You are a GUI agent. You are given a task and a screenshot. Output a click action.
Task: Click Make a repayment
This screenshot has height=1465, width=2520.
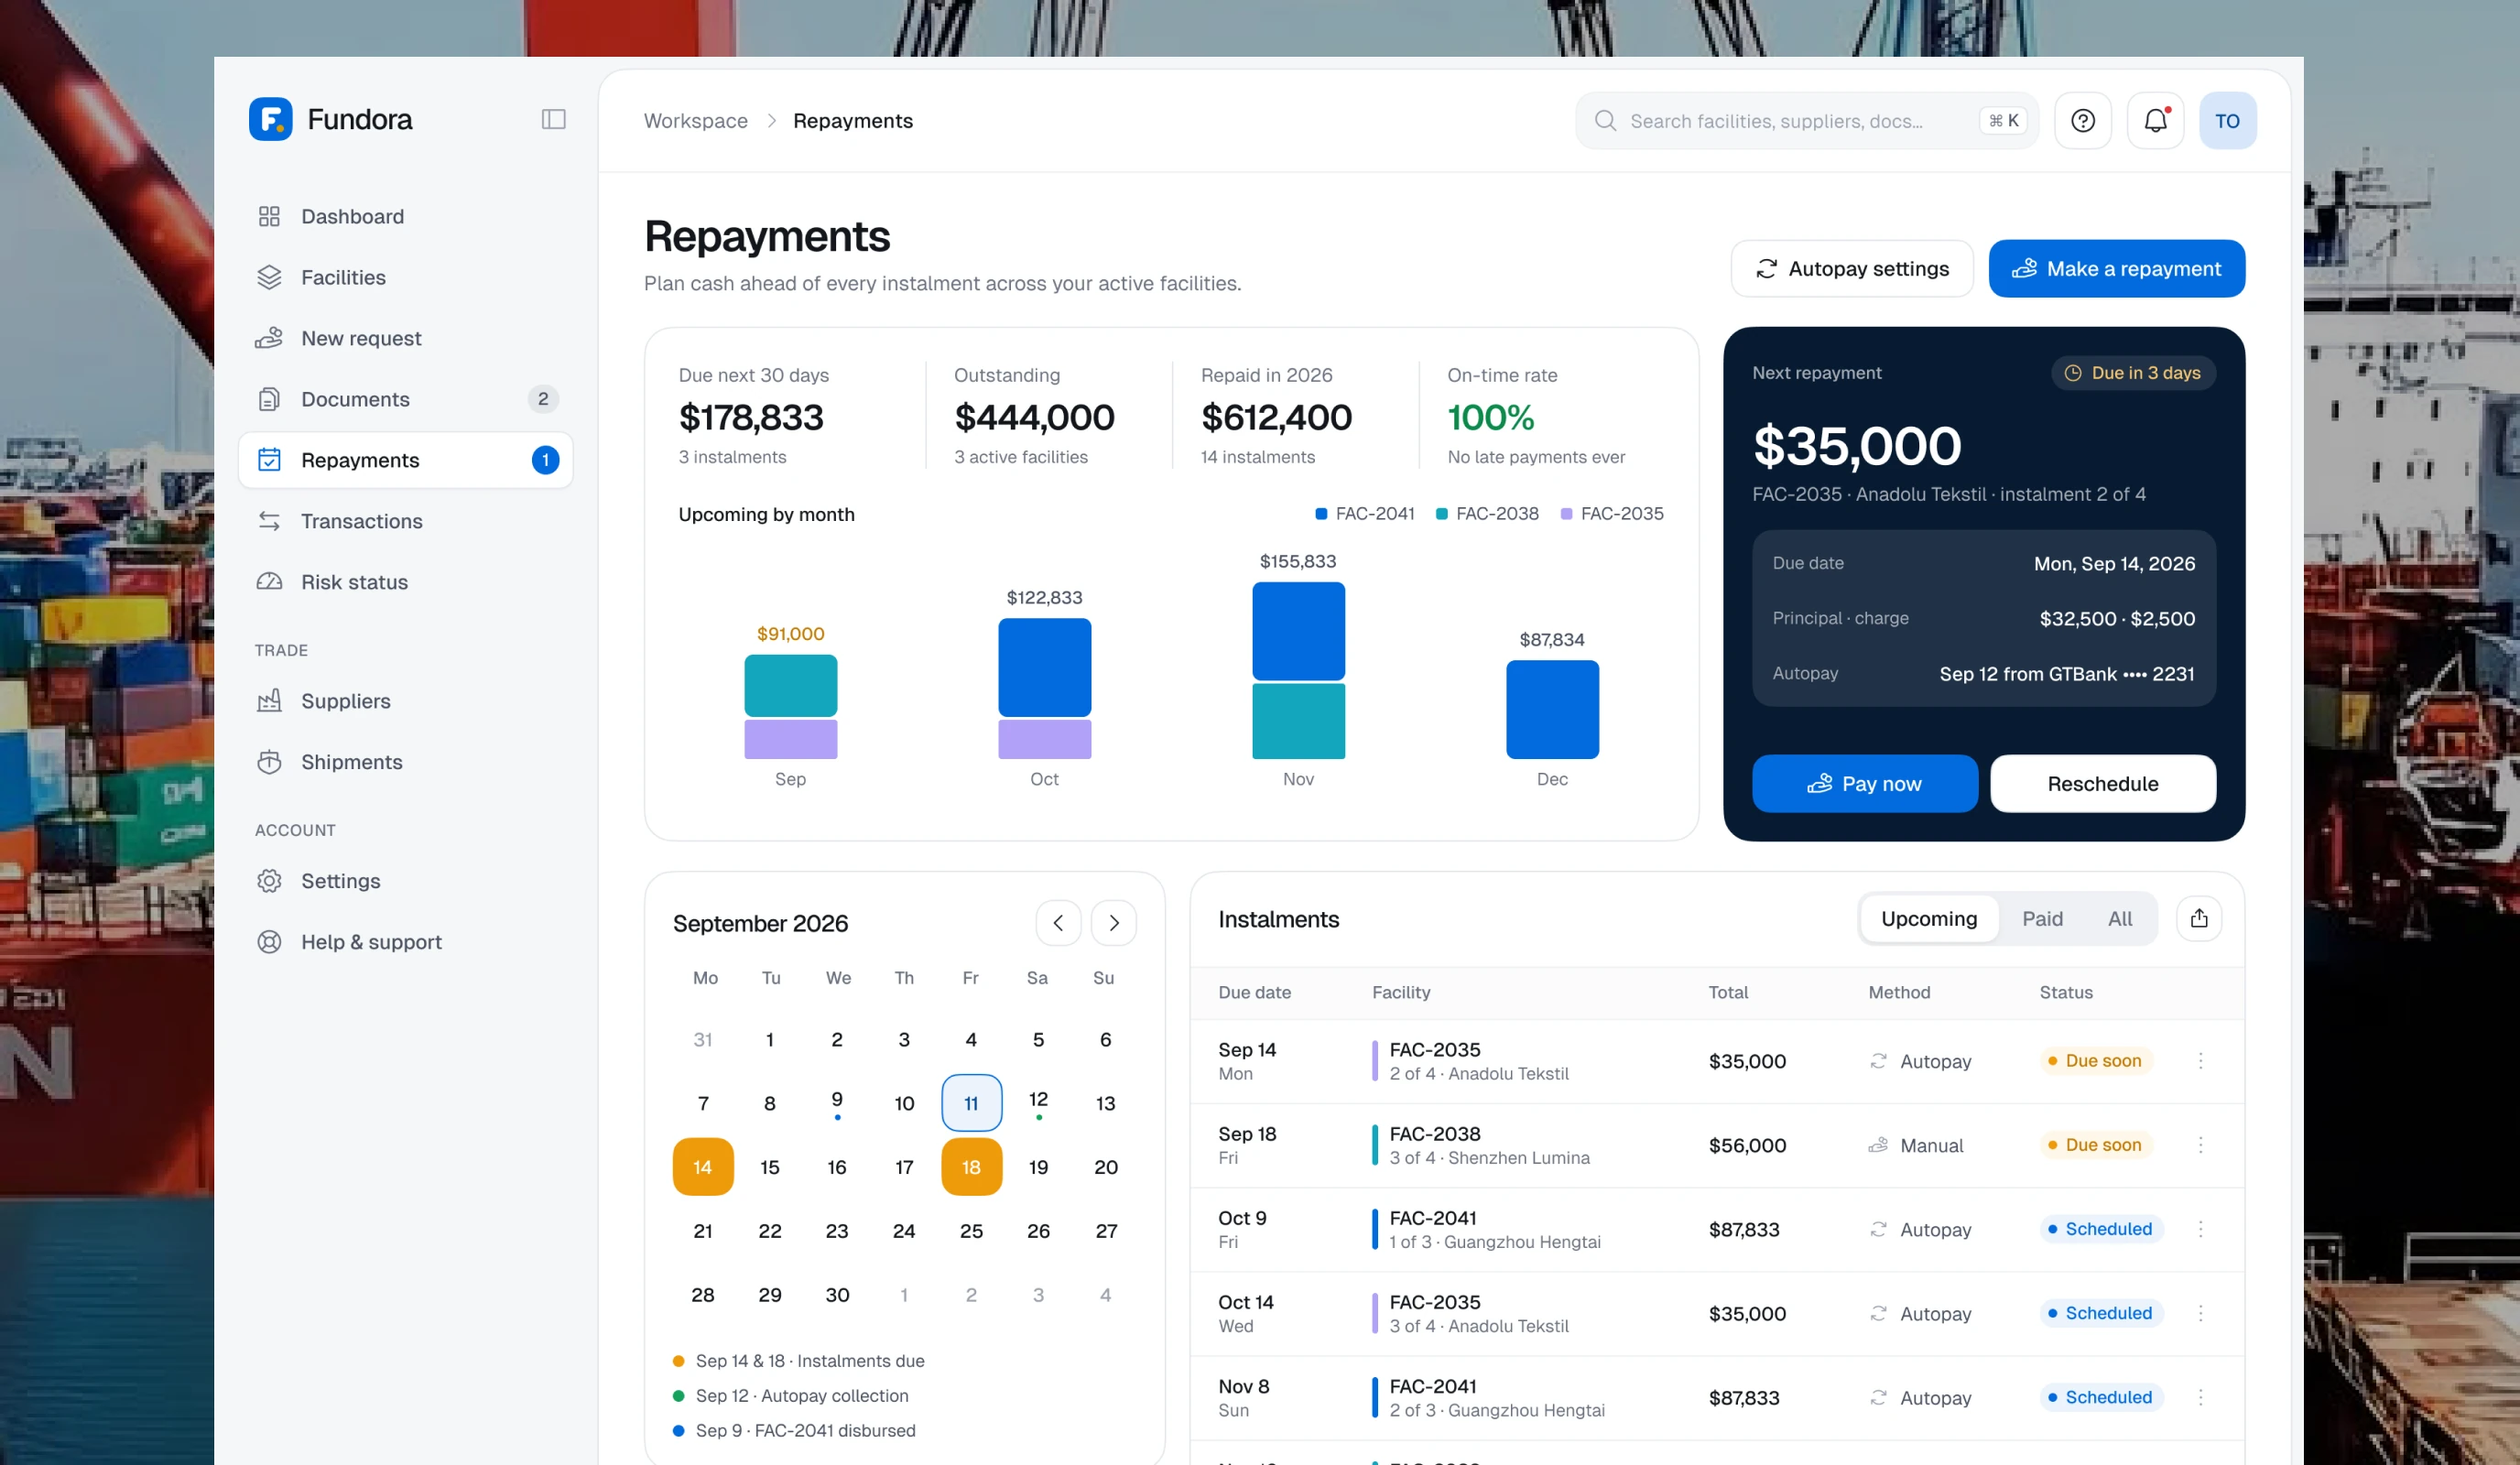pos(2116,268)
